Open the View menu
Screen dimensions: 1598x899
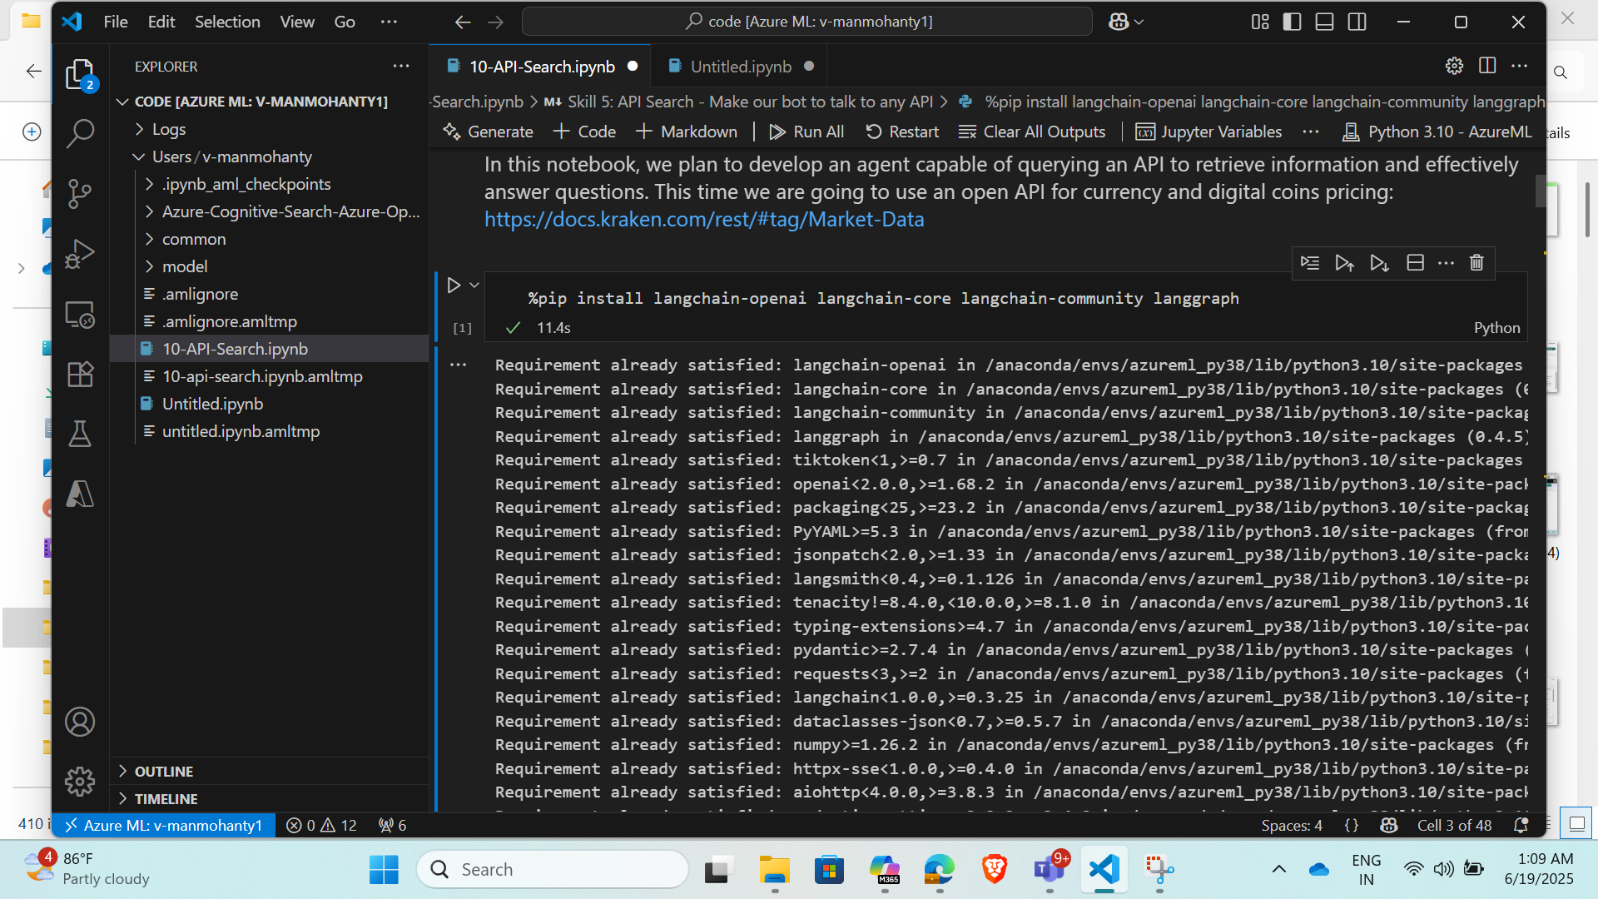[x=296, y=22]
